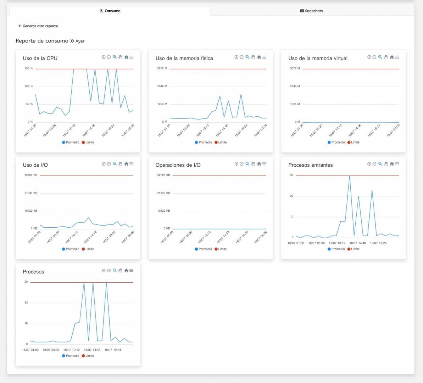The image size is (423, 383).
Task: Reset zoom on the Operaciones de I/O chart
Action: (259, 164)
